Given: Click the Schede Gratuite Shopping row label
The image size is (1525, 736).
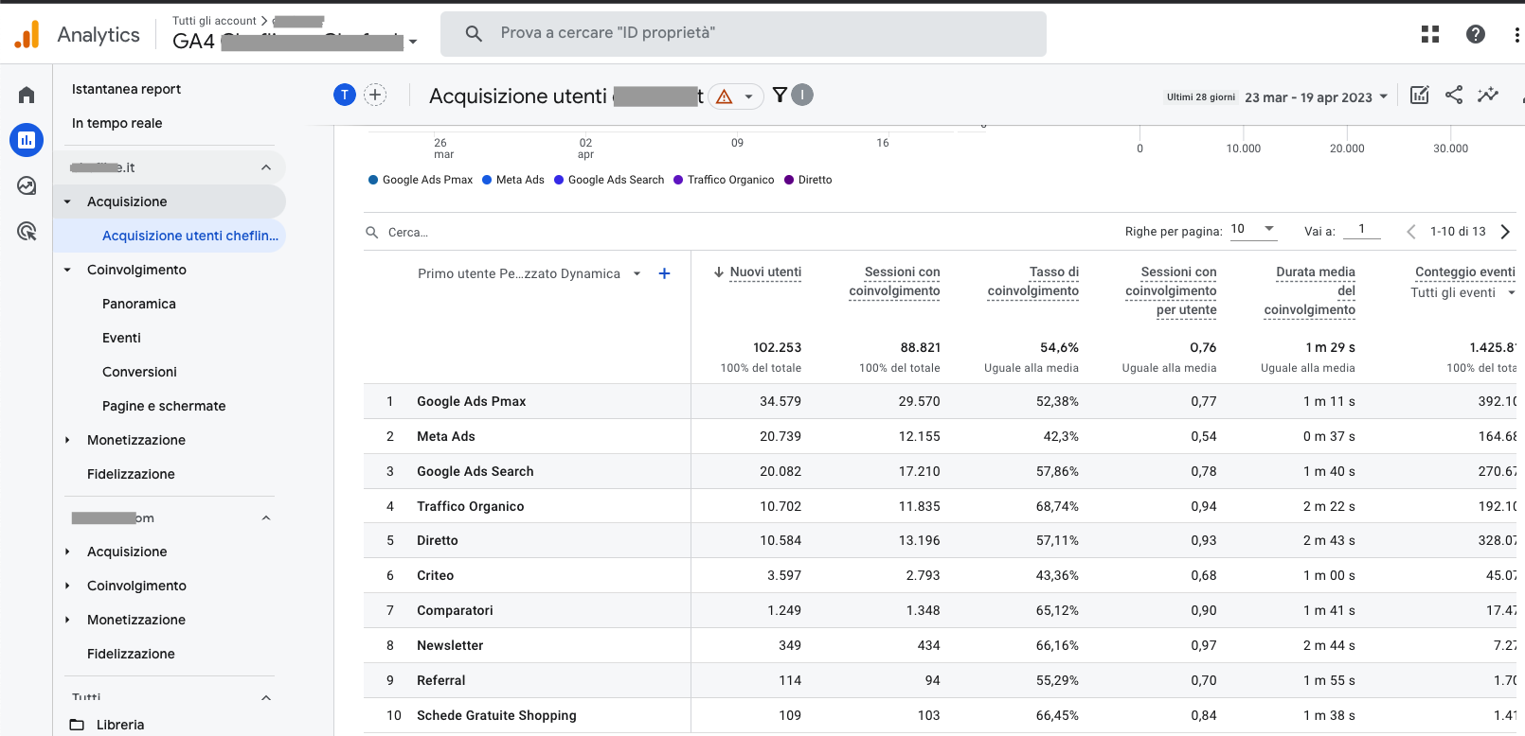Looking at the screenshot, I should click(496, 715).
